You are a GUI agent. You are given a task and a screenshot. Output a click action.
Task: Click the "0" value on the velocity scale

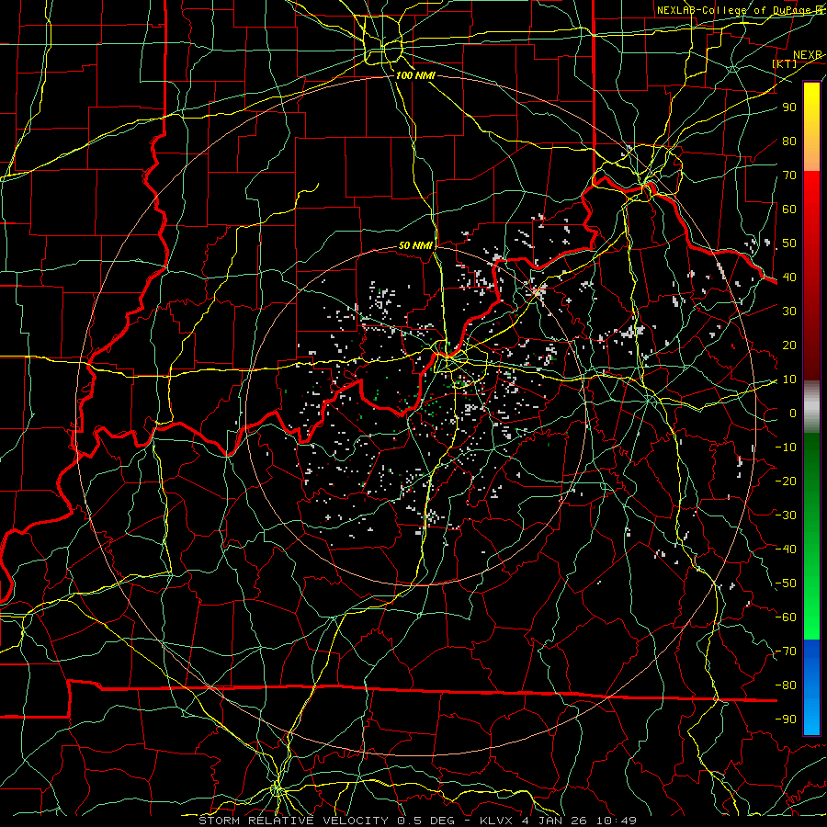793,413
